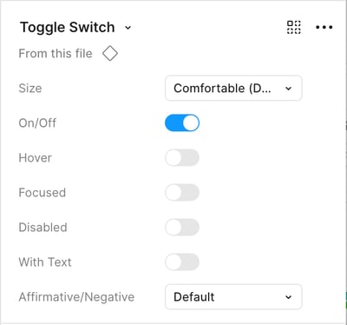Screen dimensions: 347x325
Task: Select the With Text property label
Action: pyautogui.click(x=45, y=262)
